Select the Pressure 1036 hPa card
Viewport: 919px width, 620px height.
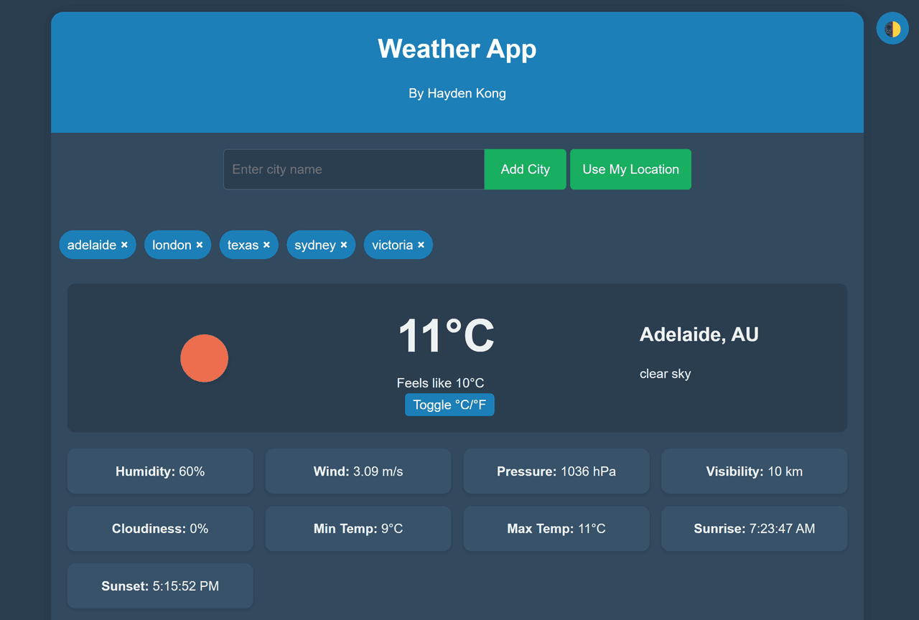pos(556,471)
